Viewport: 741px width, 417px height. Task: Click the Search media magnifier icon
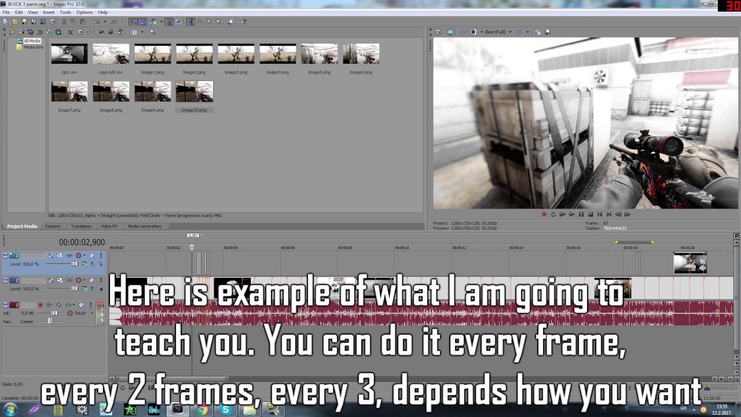152,32
